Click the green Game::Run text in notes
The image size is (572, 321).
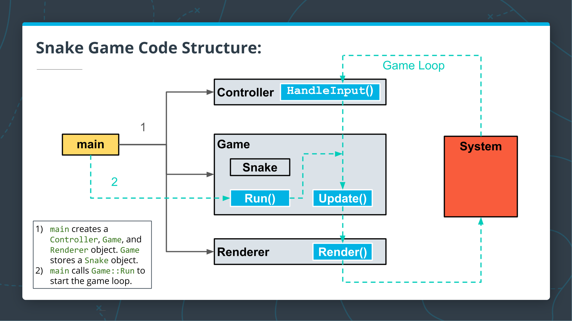pos(113,271)
